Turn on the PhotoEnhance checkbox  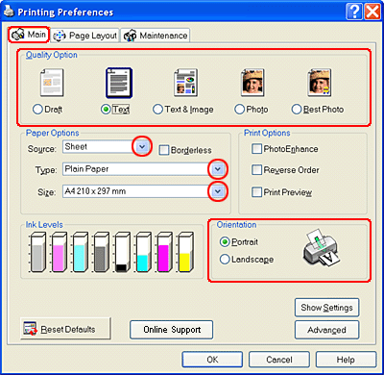pos(256,149)
